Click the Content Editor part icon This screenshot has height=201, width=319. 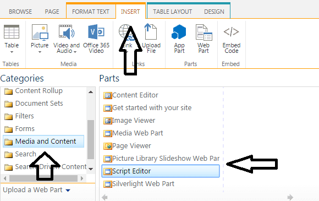107,95
